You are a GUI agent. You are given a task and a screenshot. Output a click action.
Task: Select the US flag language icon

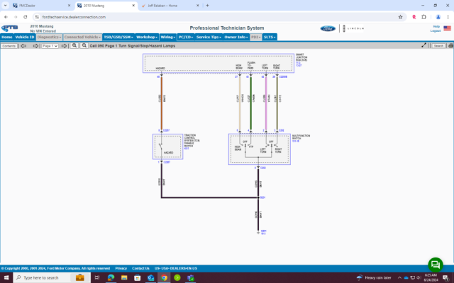point(448,28)
